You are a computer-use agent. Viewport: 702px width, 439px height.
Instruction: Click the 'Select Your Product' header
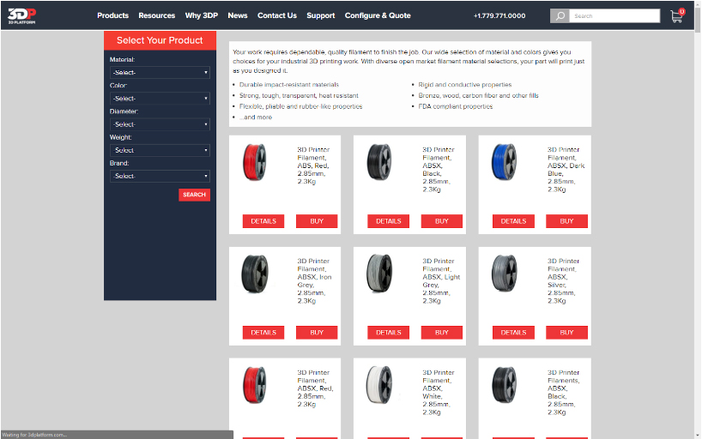[160, 40]
